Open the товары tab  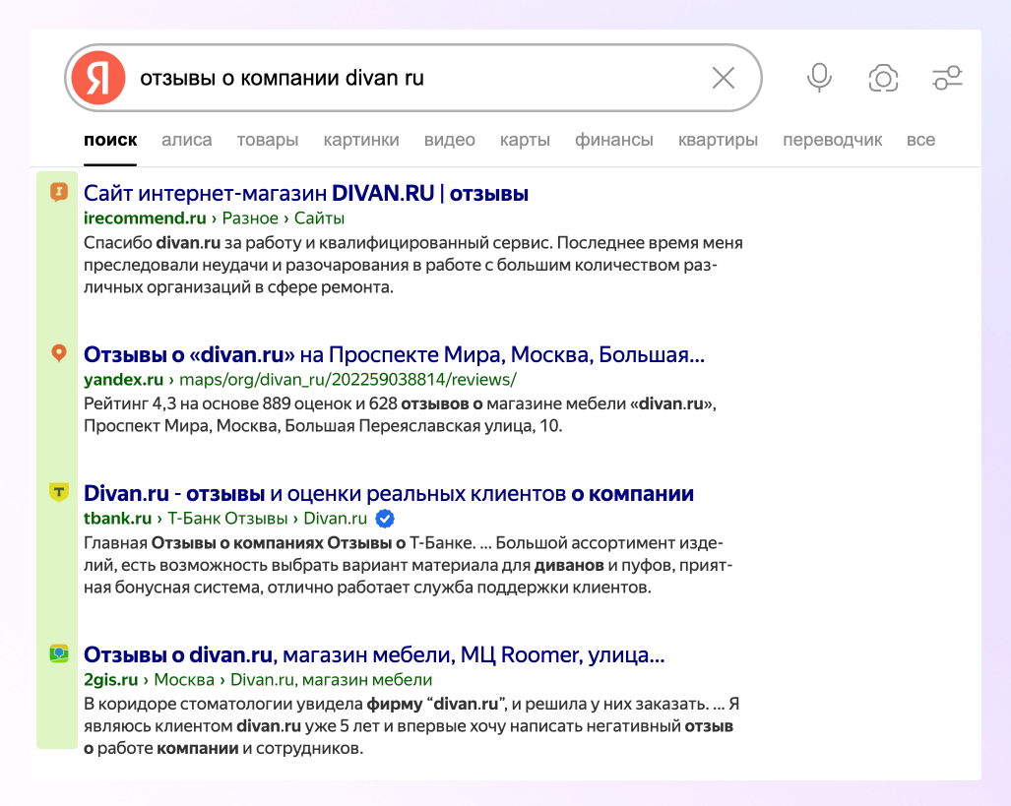point(268,140)
